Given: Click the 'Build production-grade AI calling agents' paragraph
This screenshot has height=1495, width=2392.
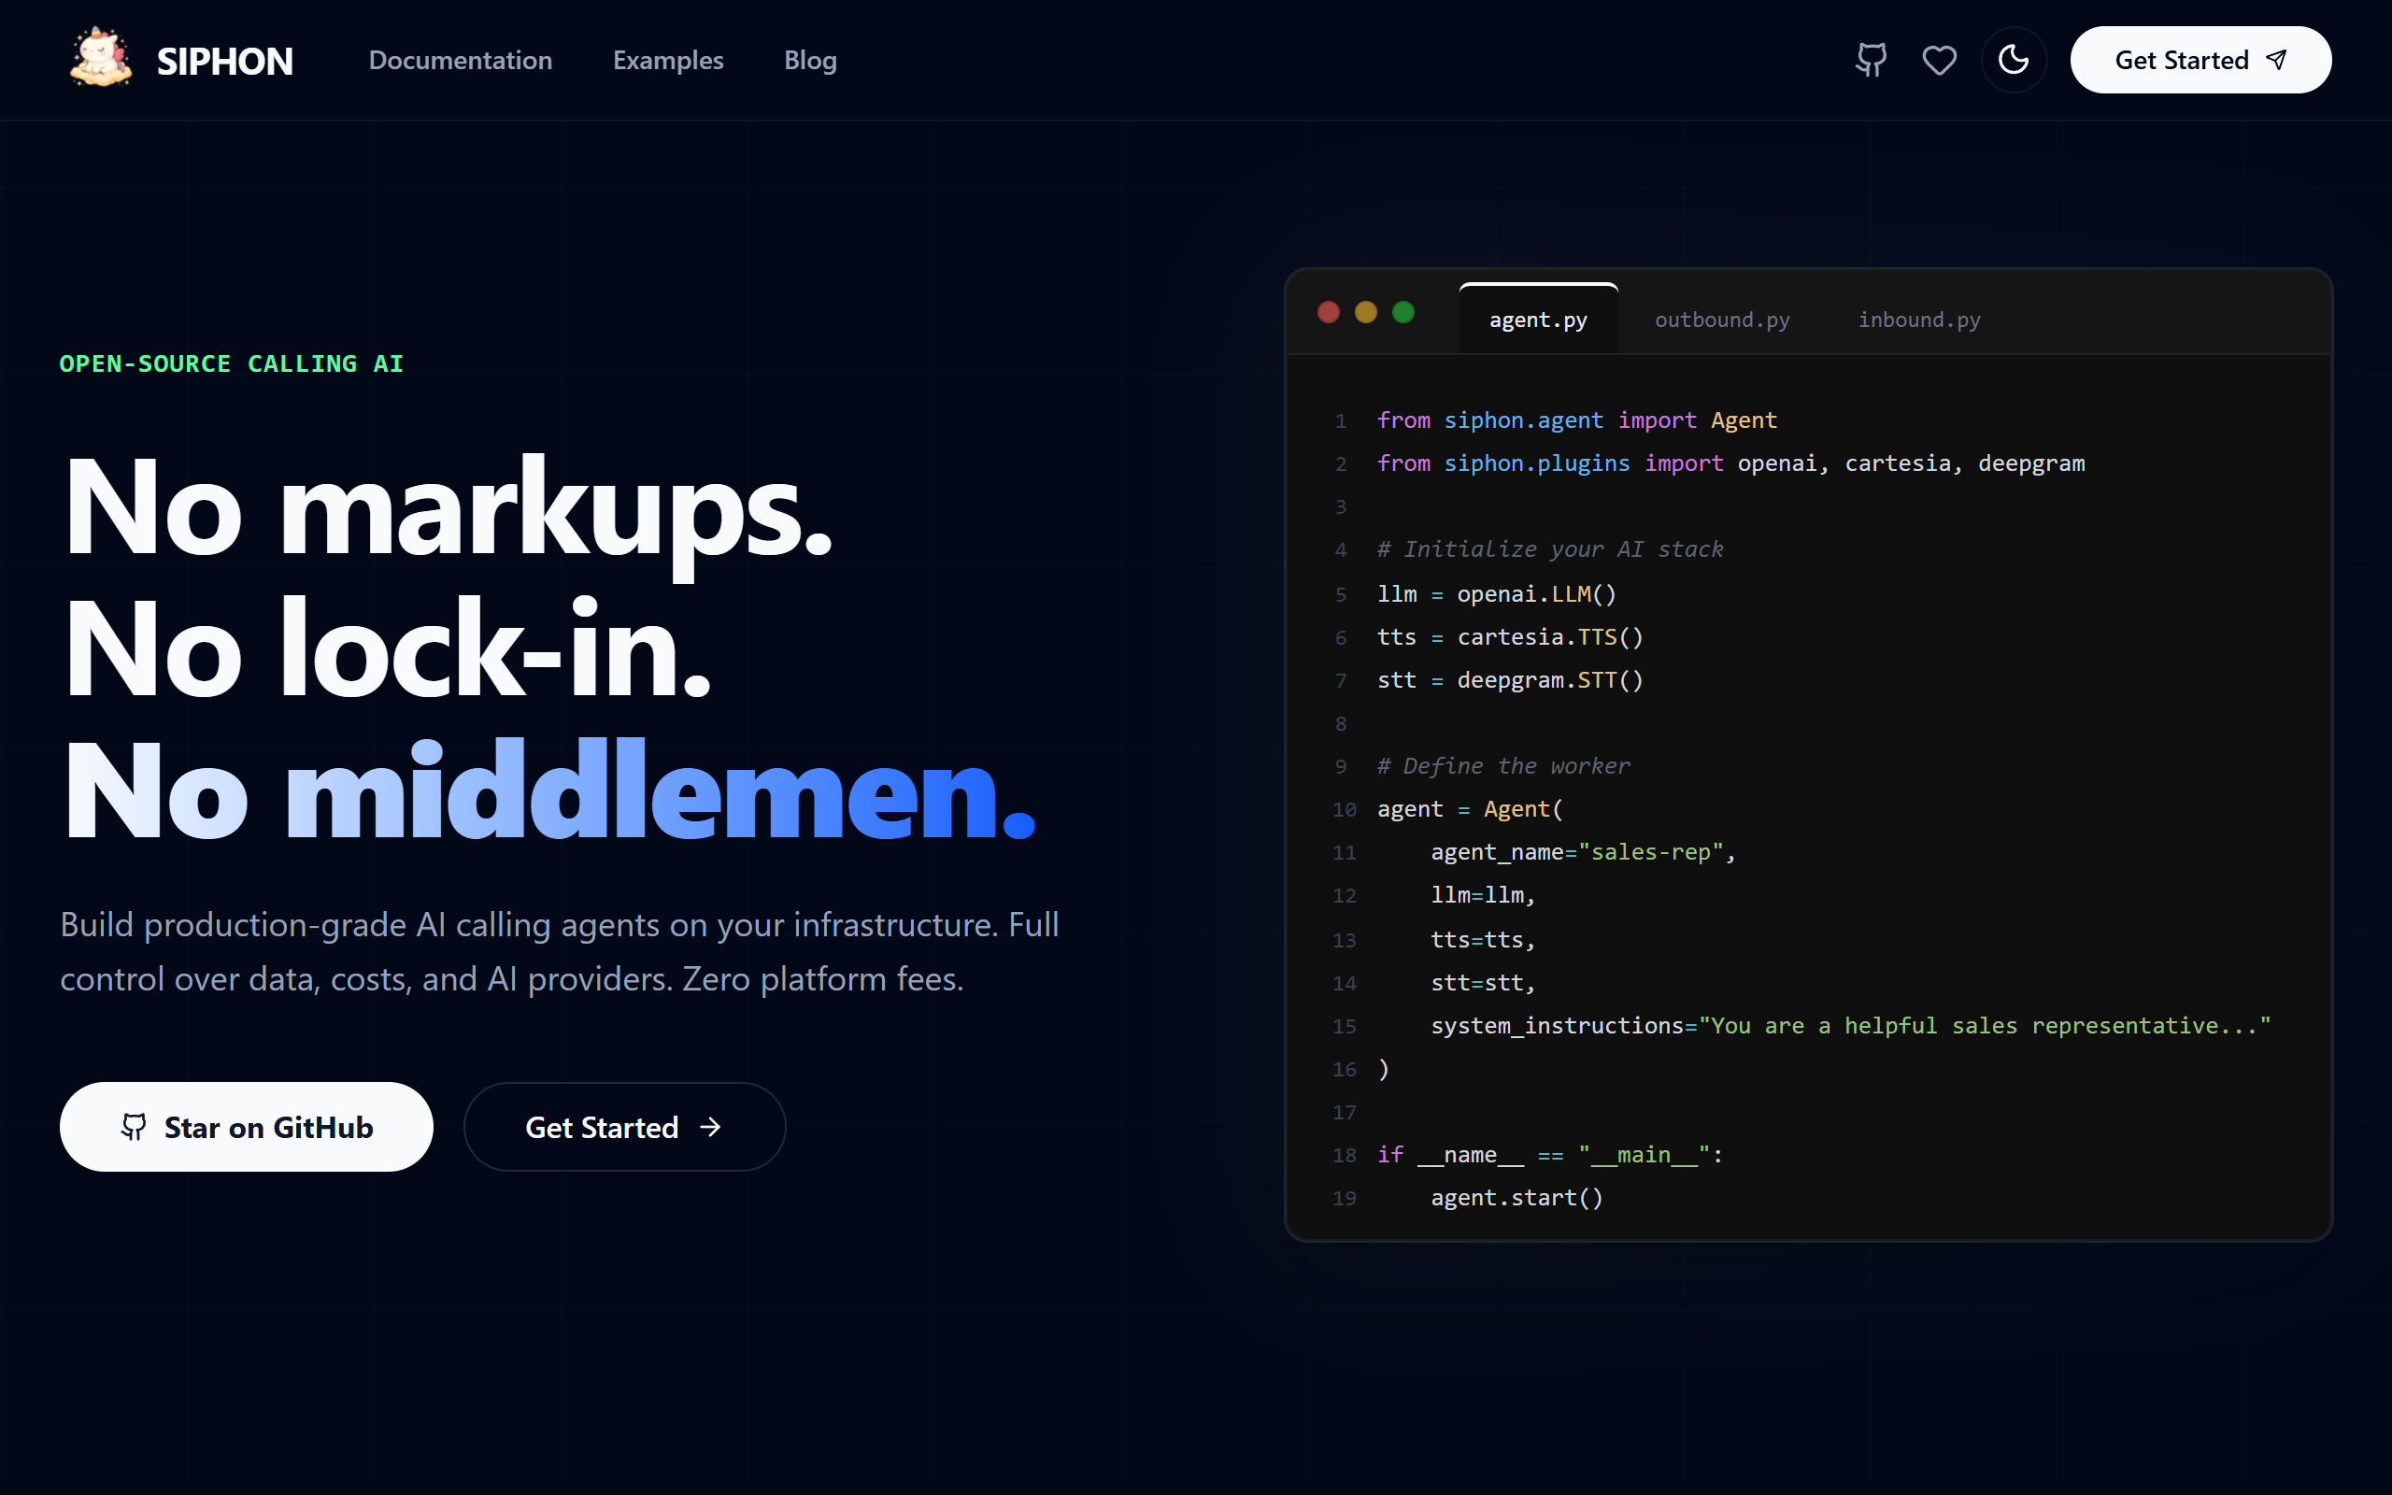Looking at the screenshot, I should click(560, 951).
